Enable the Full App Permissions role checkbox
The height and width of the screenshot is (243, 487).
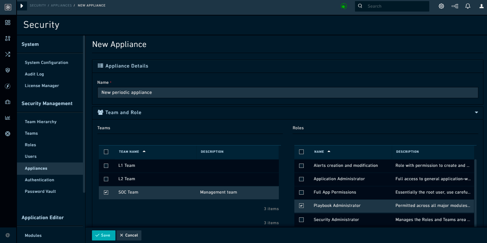click(302, 192)
